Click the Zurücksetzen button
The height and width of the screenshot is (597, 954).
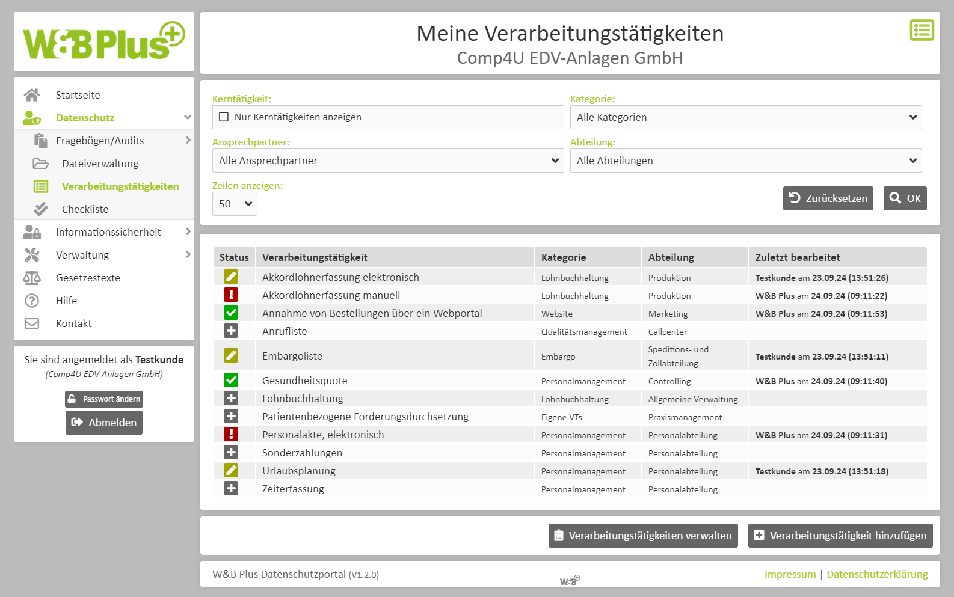pos(828,198)
